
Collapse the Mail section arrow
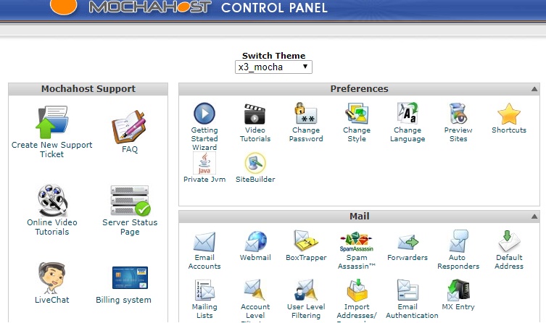coord(534,217)
